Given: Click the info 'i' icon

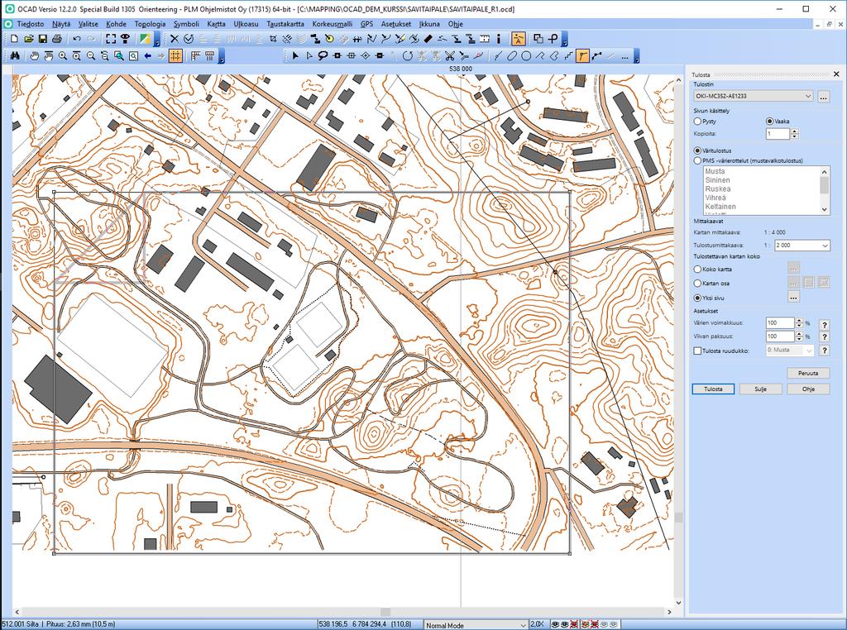Looking at the screenshot, I should pos(499,39).
